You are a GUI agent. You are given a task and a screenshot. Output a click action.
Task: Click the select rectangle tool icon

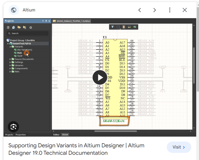(x=118, y=27)
